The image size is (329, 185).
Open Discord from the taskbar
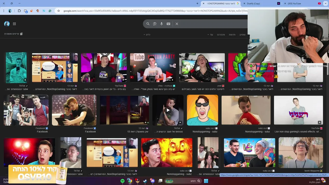(153, 181)
